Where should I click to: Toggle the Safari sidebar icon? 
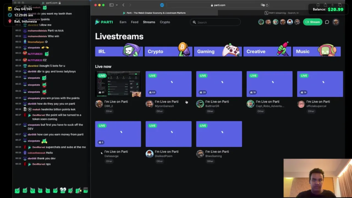pyautogui.click(x=111, y=5)
